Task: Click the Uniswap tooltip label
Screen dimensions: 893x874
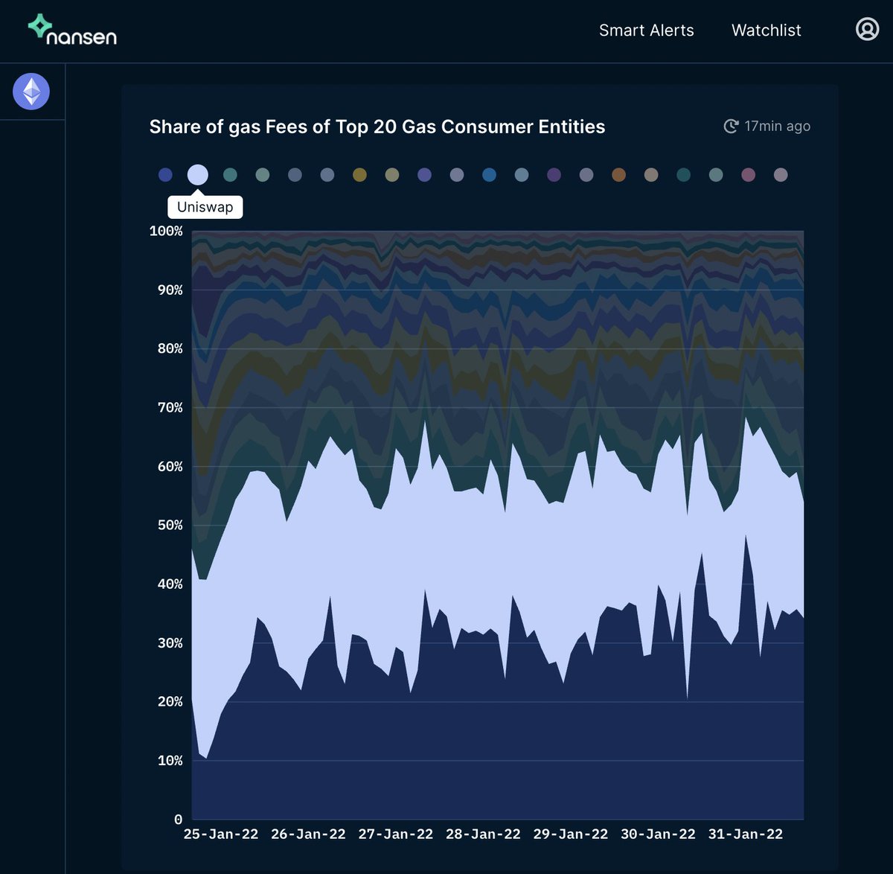Action: pyautogui.click(x=205, y=207)
